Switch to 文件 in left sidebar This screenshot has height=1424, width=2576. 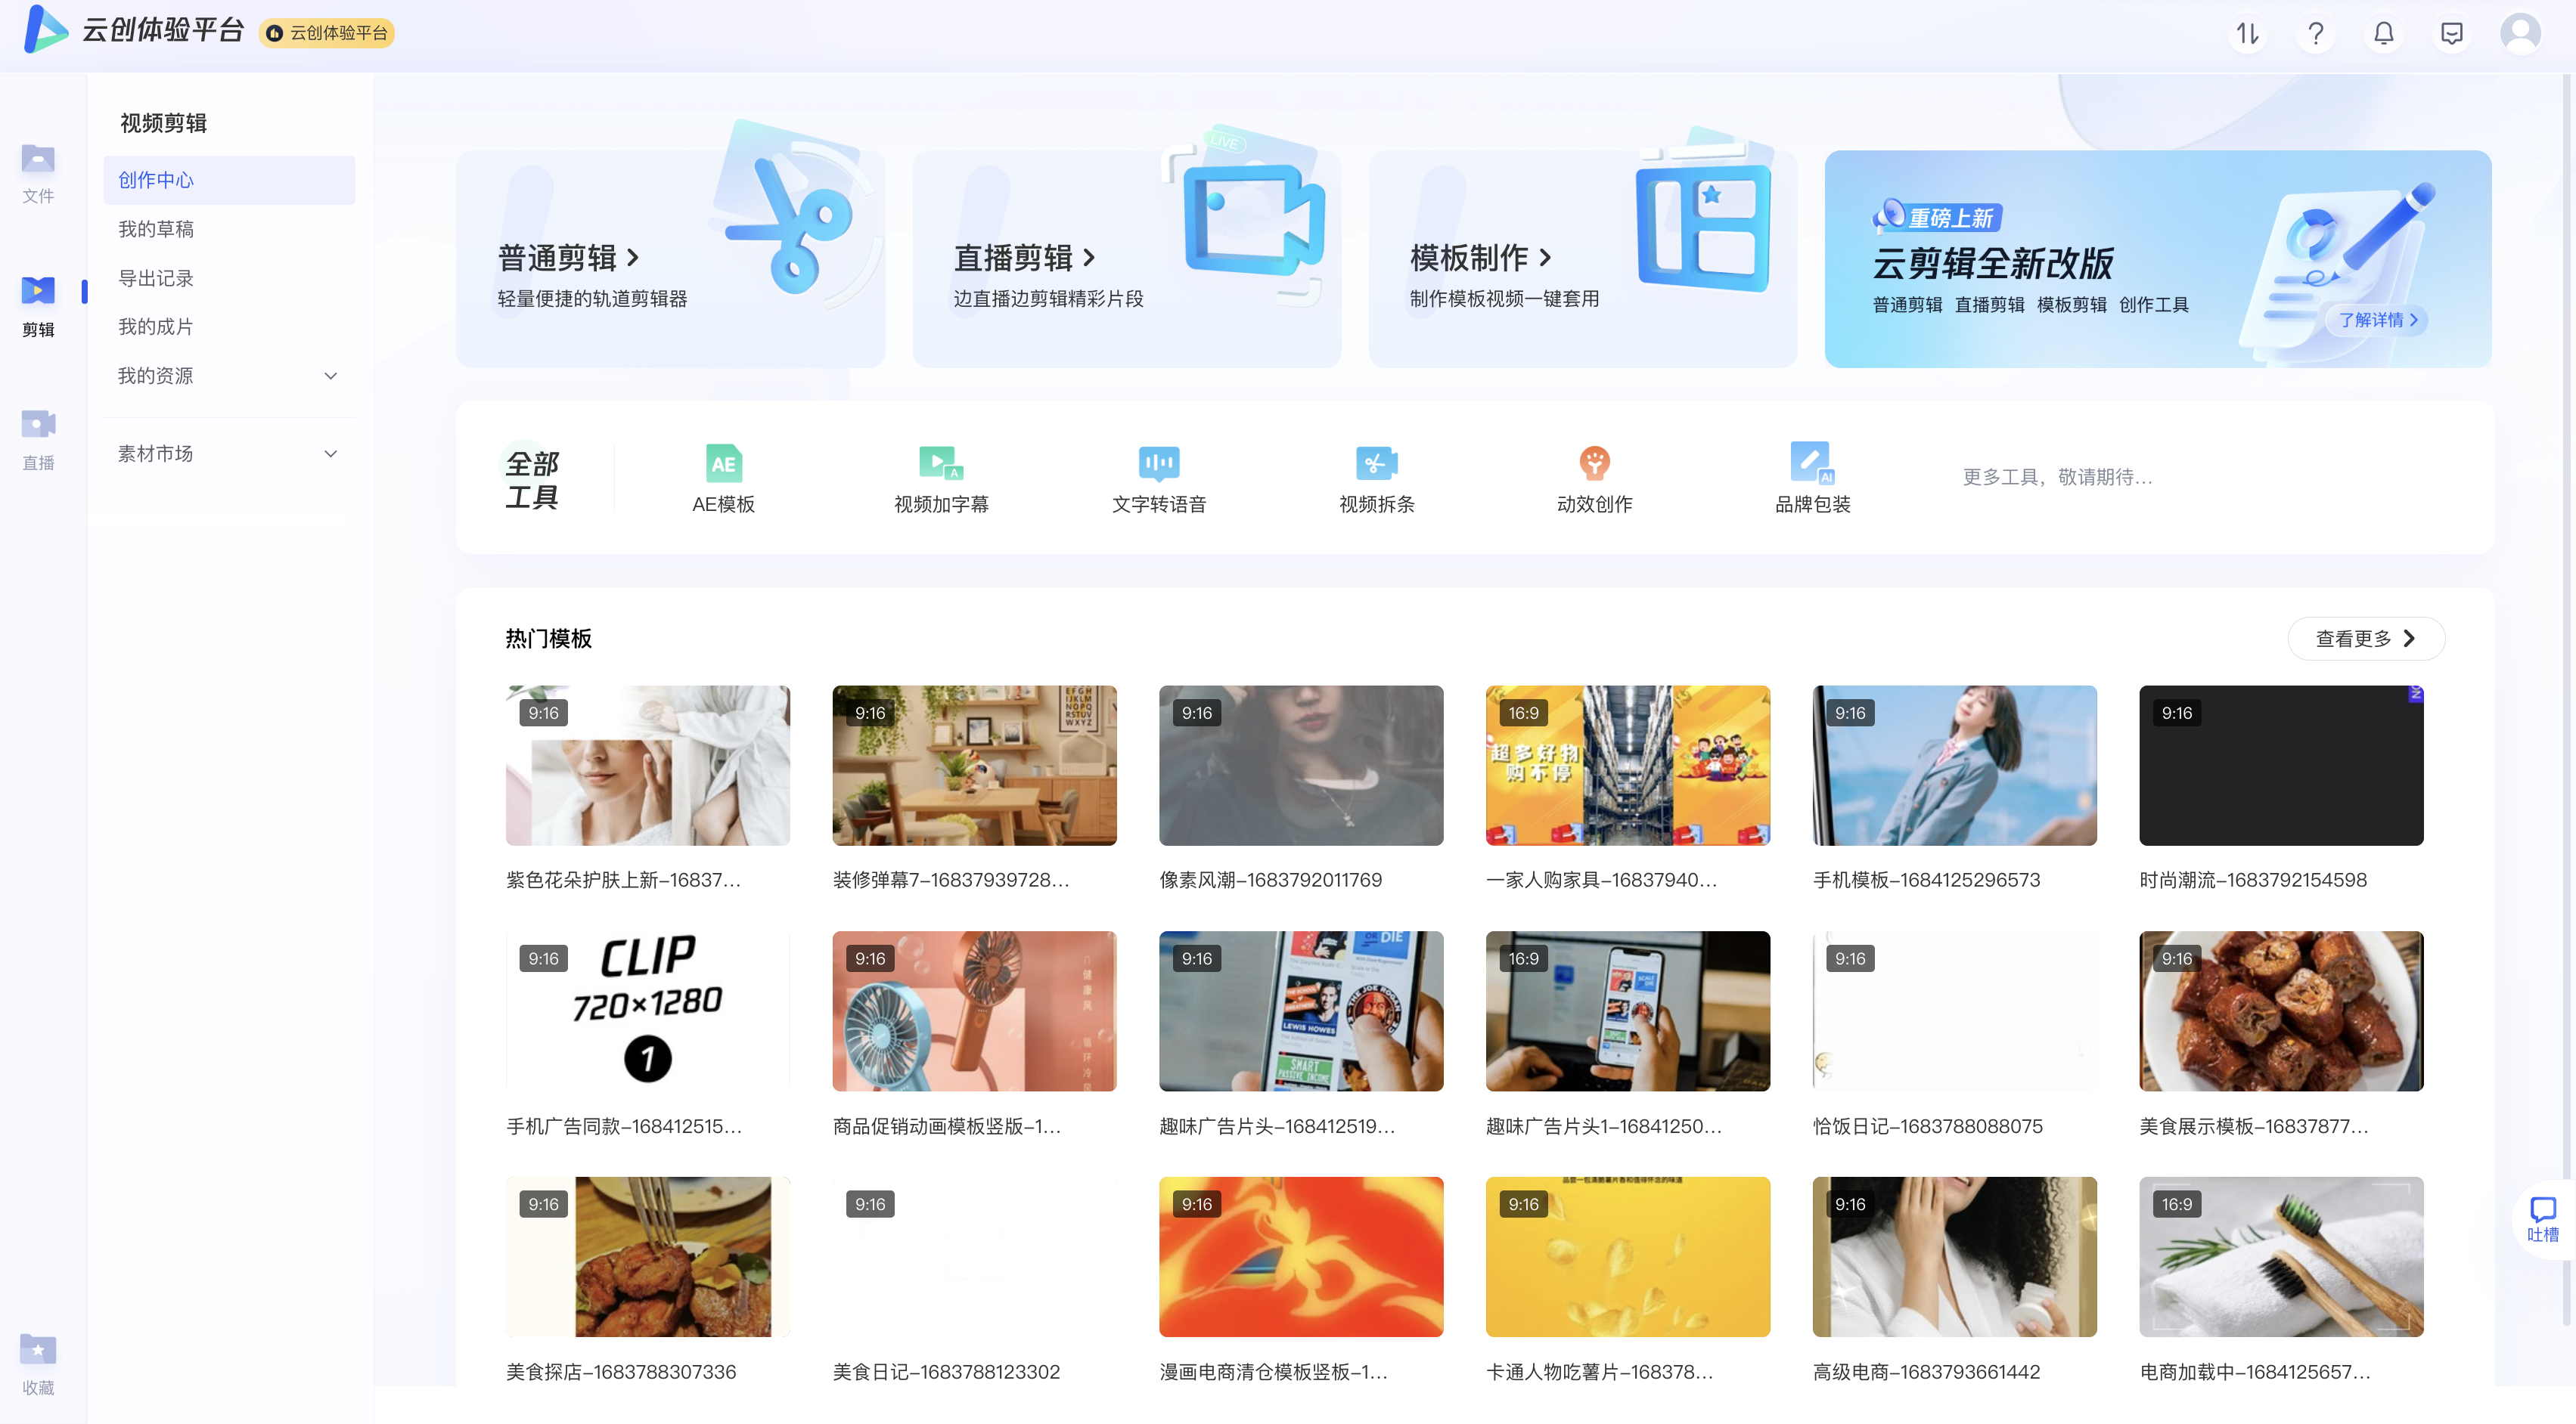38,172
